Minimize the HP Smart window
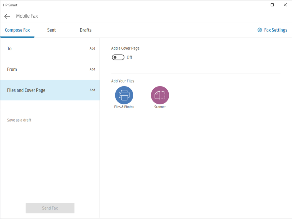Image resolution: width=292 pixels, height=219 pixels. pos(259,5)
